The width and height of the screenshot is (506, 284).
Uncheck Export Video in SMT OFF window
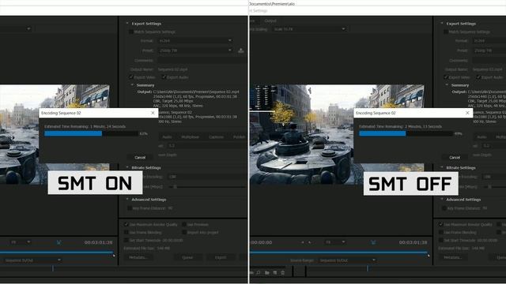[x=445, y=77]
